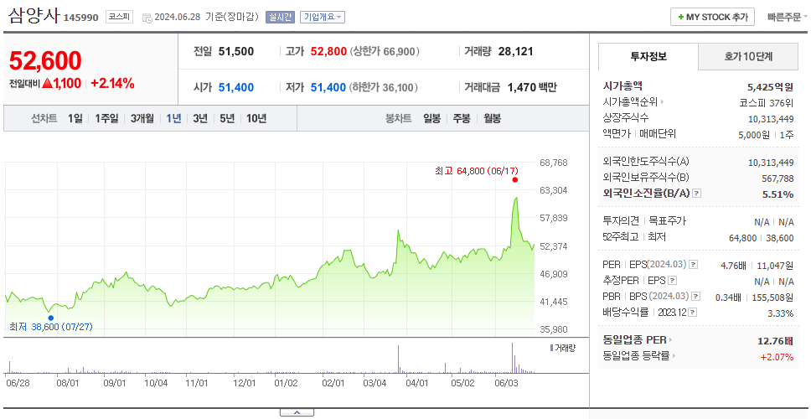The width and height of the screenshot is (811, 419).
Task: Click the 거래량 28,121 volume value
Action: (x=515, y=52)
